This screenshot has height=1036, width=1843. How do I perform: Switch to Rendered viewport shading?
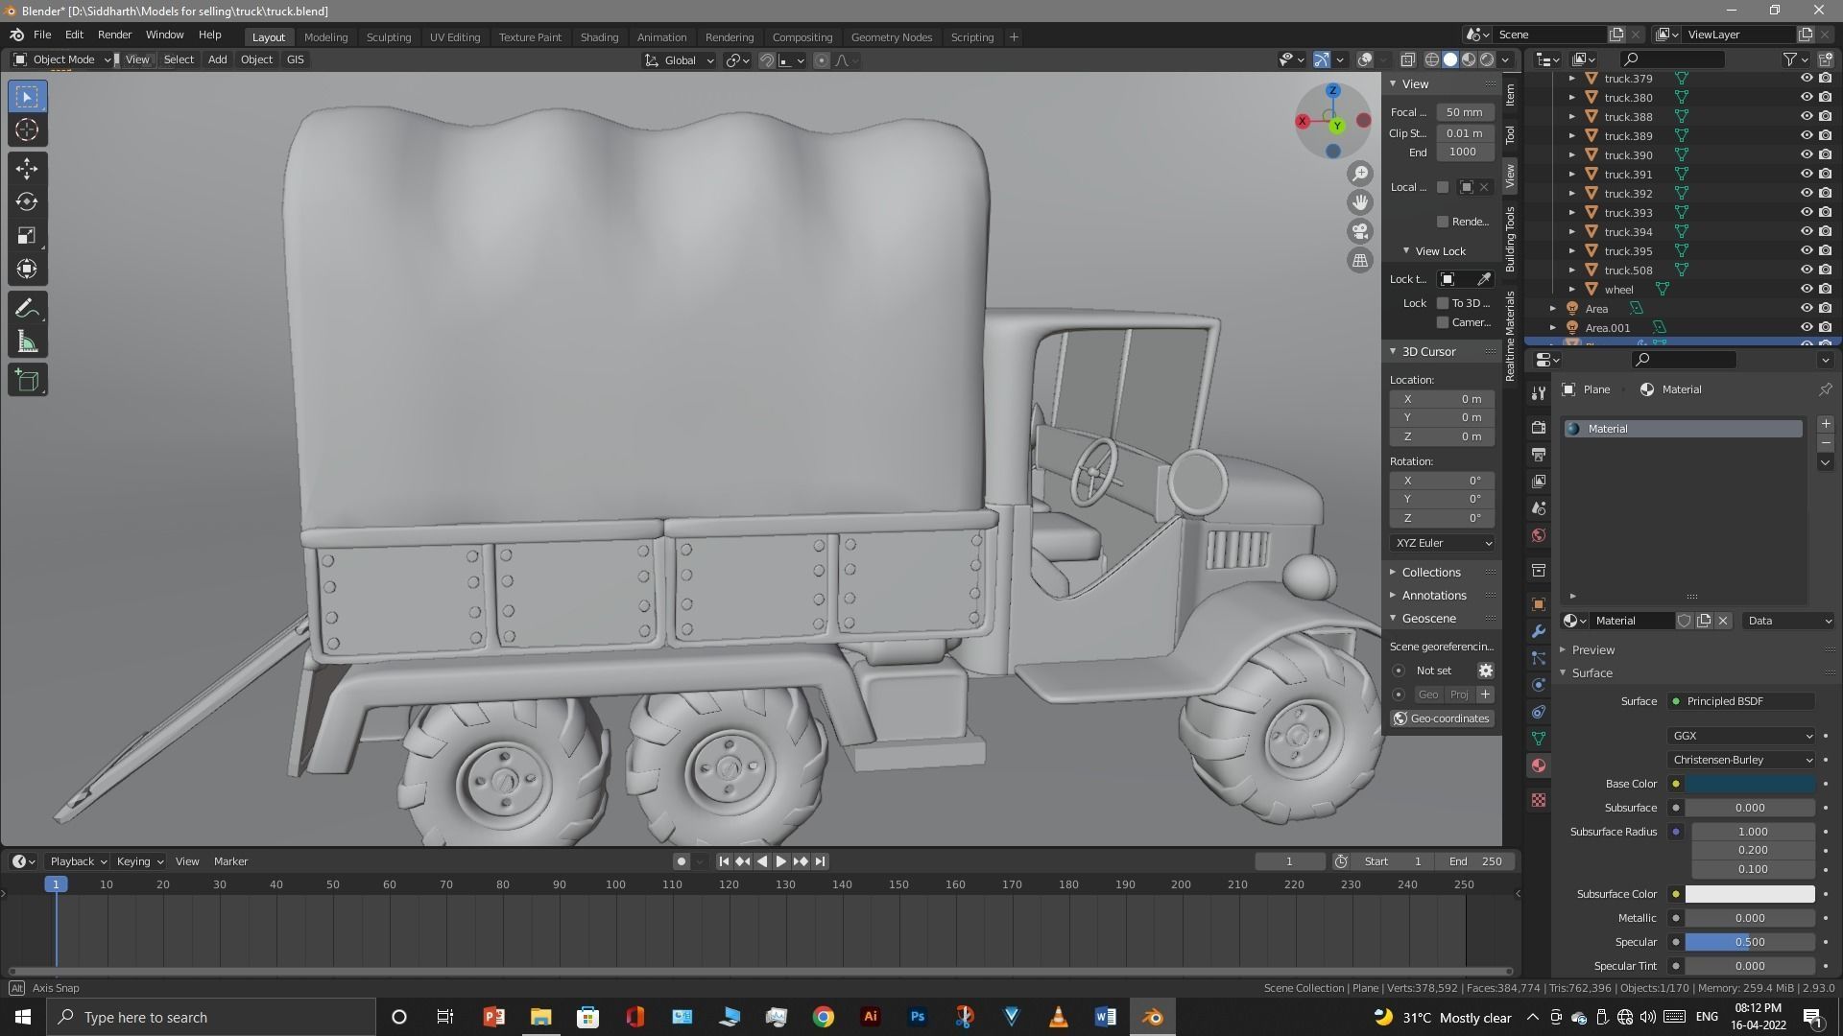pos(1487,59)
